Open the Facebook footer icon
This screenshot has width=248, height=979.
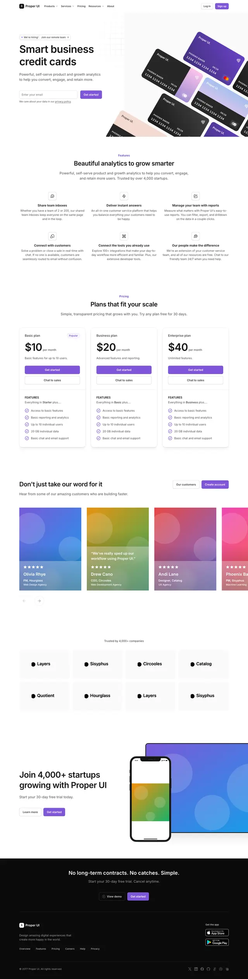[202, 969]
